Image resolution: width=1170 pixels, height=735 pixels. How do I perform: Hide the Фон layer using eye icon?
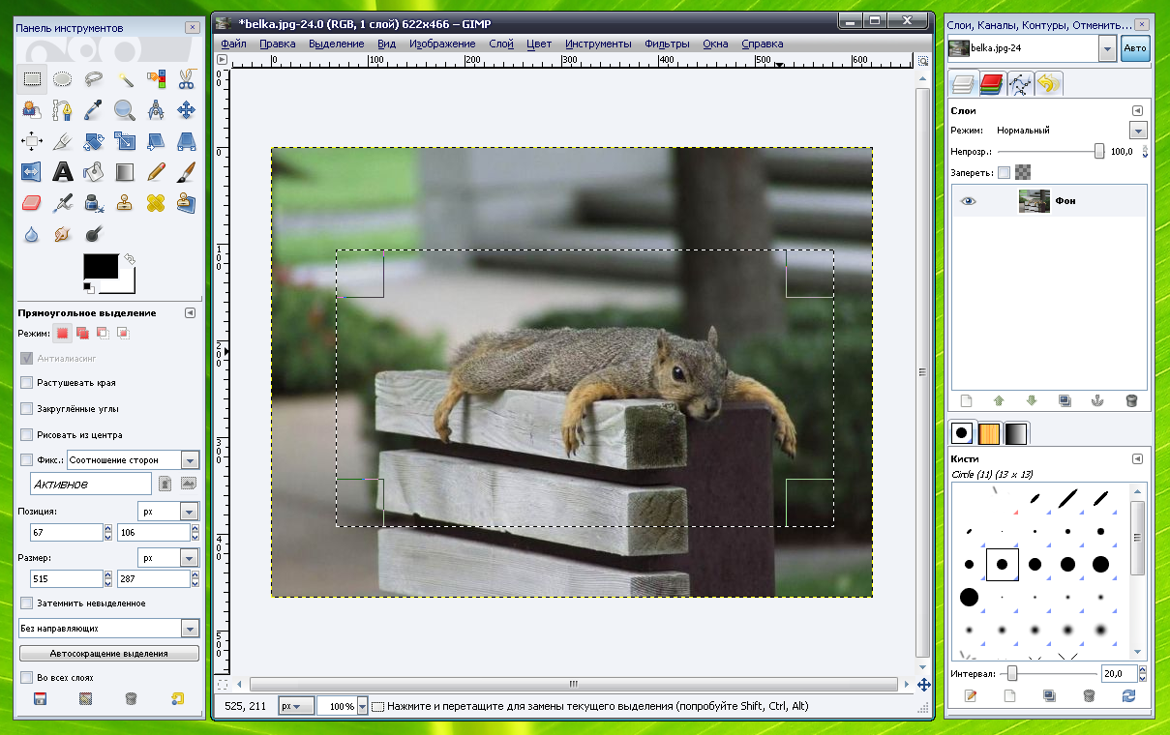pyautogui.click(x=969, y=201)
